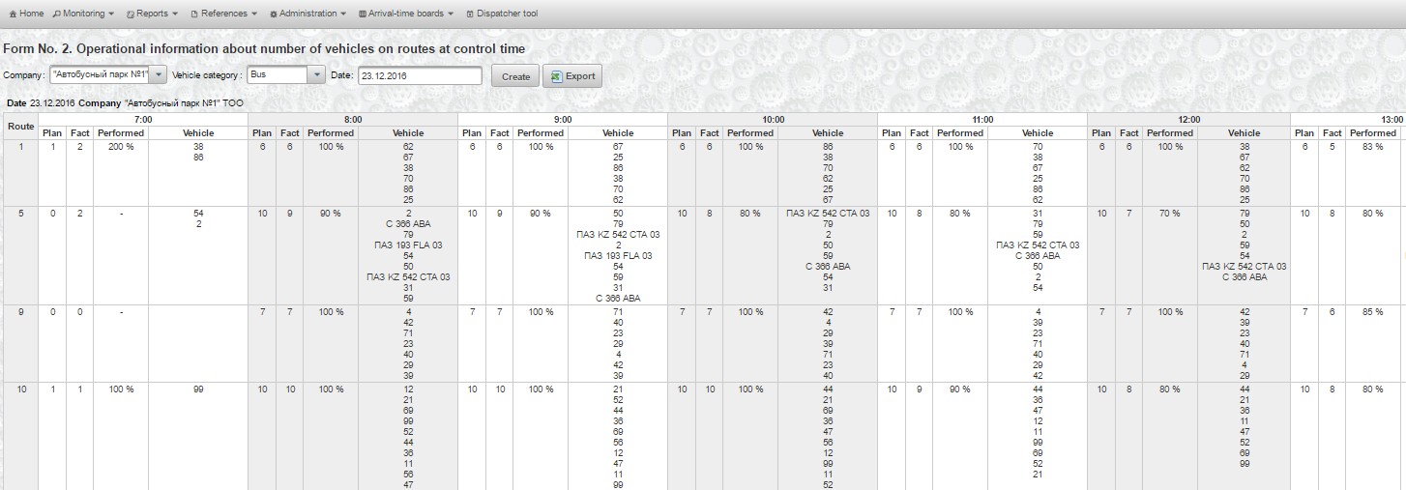
Task: Click the Administration gear icon
Action: point(273,14)
